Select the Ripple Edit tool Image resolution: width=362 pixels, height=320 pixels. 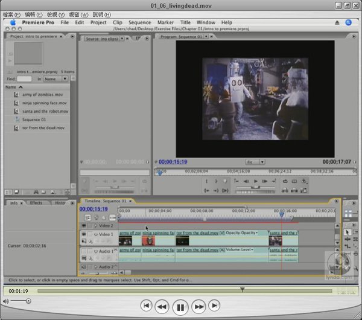coord(348,239)
